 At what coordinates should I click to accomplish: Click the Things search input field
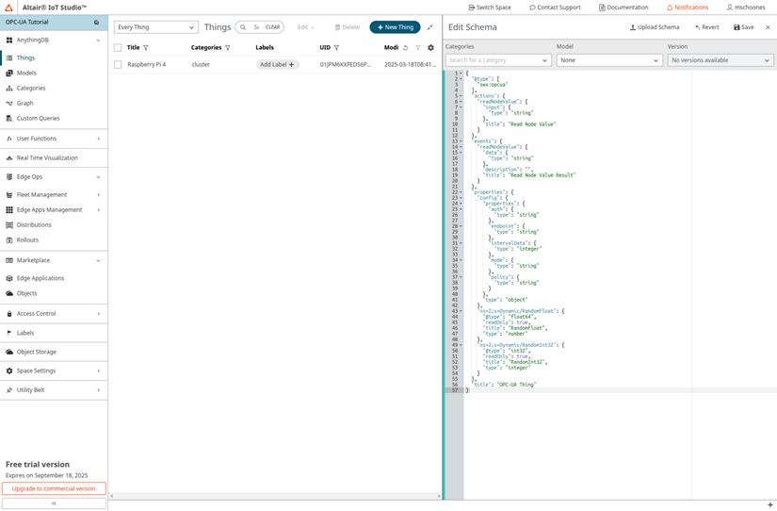click(x=257, y=27)
